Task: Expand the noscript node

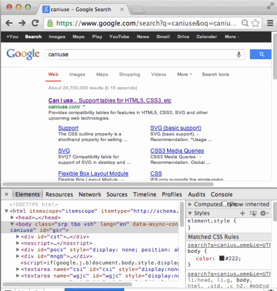Action: click(18, 243)
